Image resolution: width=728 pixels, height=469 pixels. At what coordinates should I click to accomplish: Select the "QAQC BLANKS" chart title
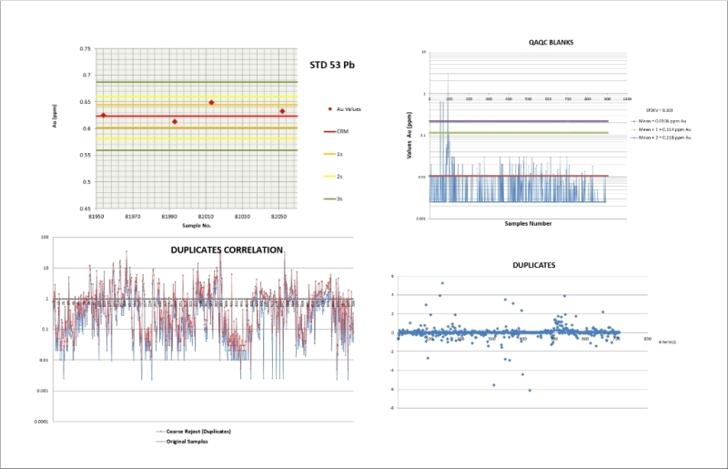(551, 42)
